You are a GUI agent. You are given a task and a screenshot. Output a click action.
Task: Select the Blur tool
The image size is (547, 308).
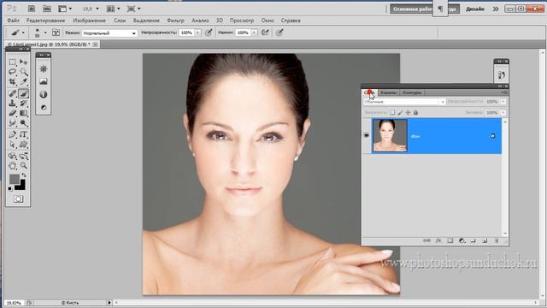[x=13, y=123]
